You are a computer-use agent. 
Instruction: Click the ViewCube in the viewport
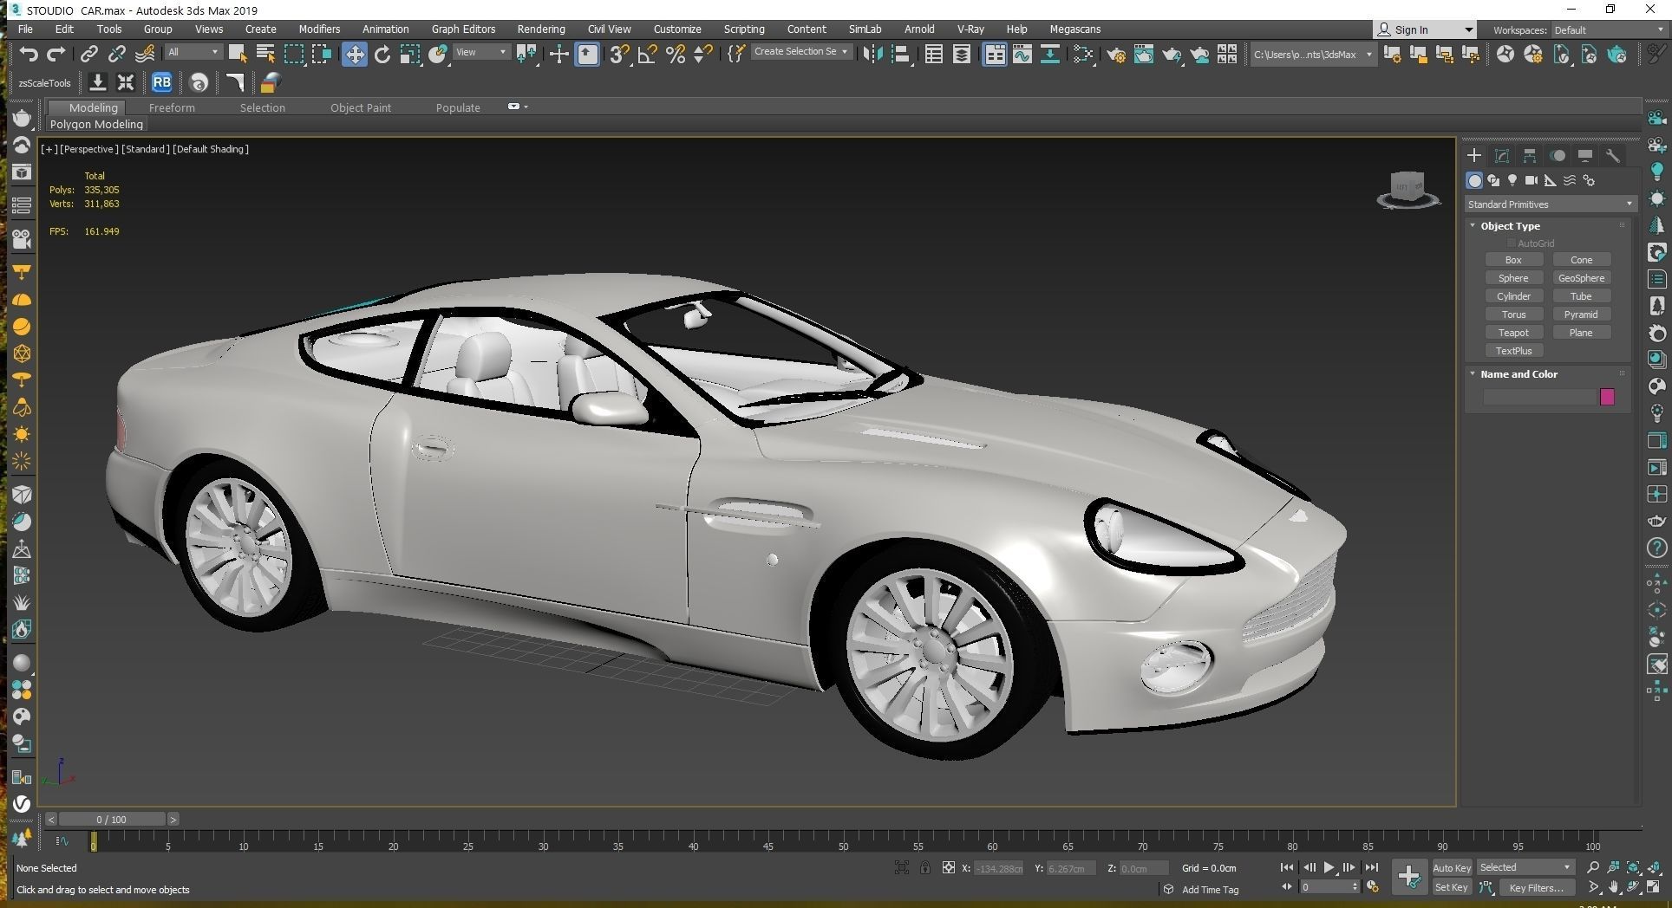pyautogui.click(x=1407, y=189)
